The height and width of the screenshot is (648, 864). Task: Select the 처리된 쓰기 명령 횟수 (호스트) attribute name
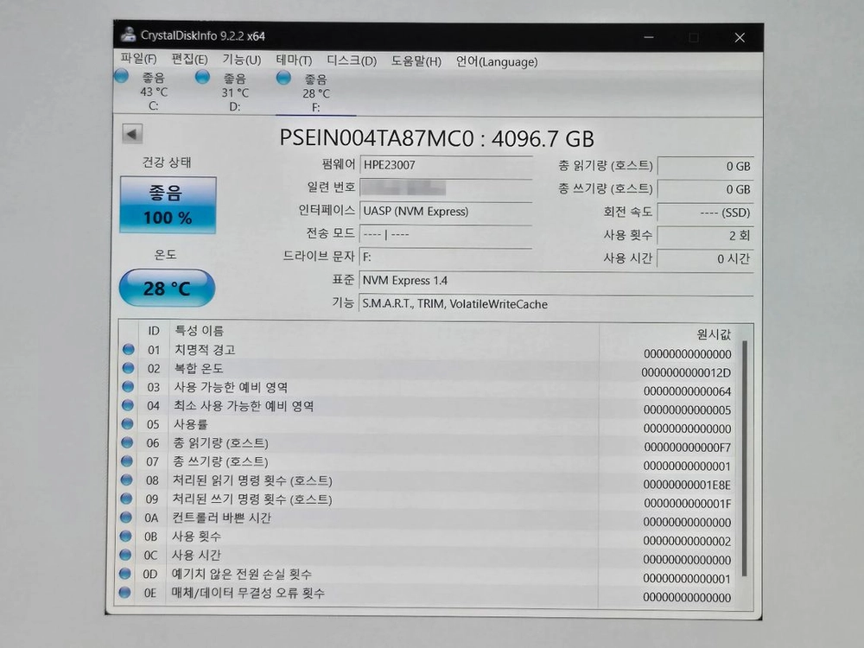coord(252,499)
